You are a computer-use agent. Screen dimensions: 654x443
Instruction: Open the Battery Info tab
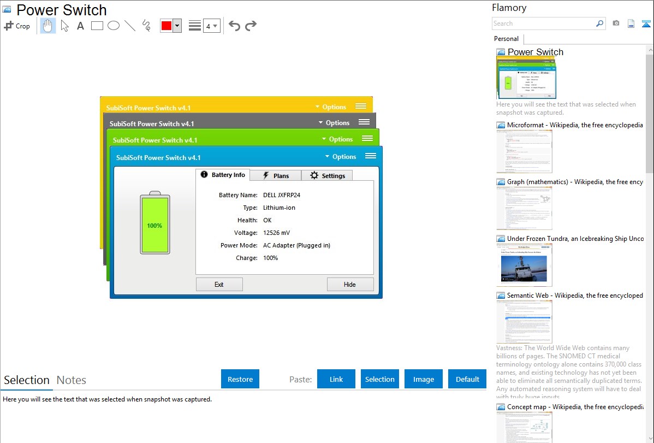pos(223,175)
